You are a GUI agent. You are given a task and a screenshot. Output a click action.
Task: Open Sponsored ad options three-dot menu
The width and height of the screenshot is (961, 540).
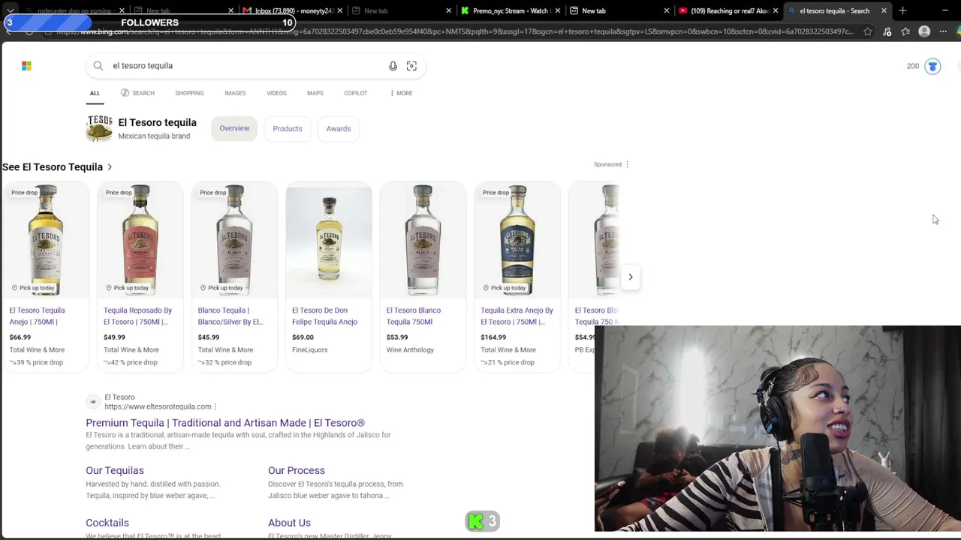click(627, 164)
